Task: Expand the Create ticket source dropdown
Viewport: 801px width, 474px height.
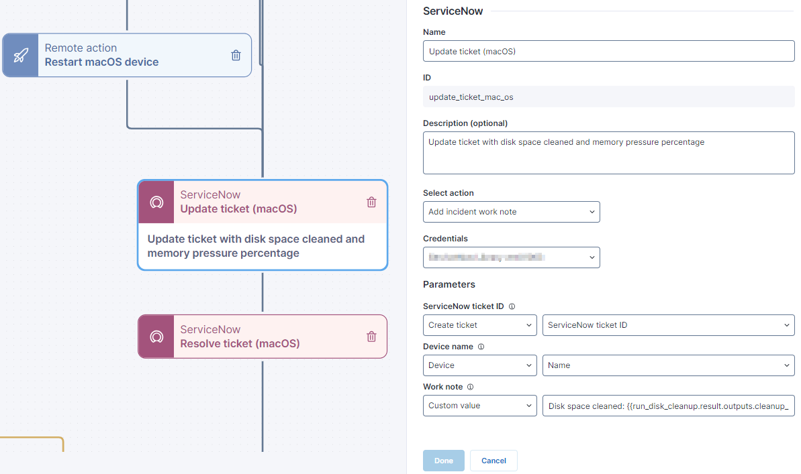Action: pyautogui.click(x=479, y=325)
